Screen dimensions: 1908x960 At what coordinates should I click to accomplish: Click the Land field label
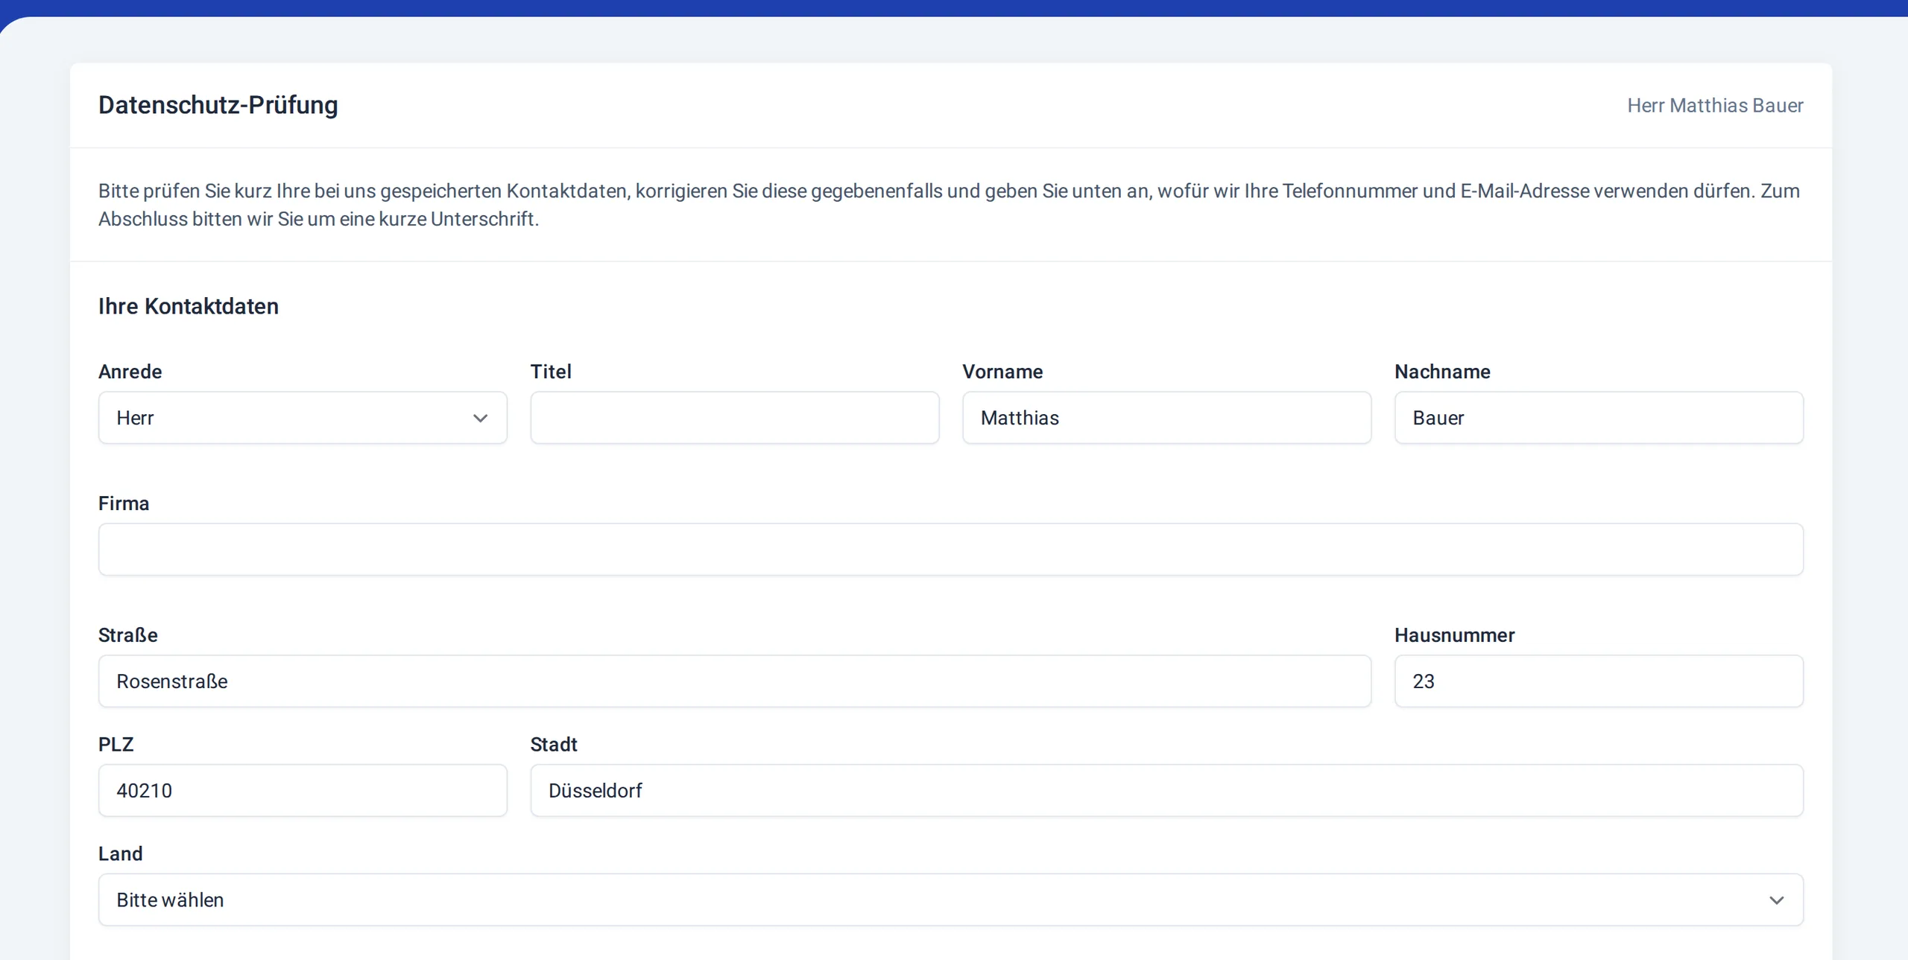coord(120,853)
